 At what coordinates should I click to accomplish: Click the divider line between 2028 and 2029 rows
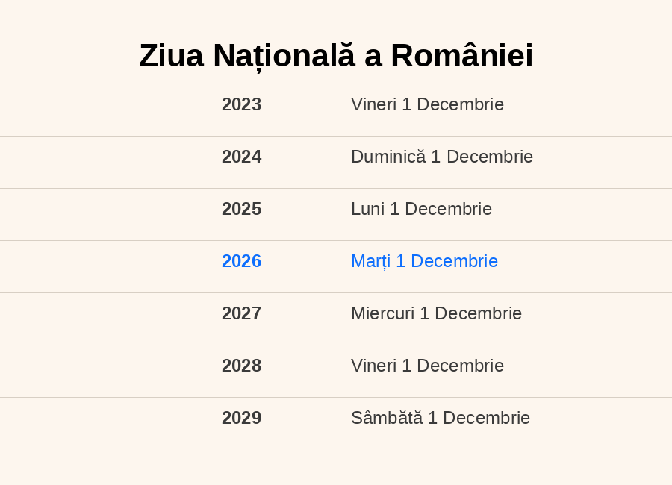point(336,397)
